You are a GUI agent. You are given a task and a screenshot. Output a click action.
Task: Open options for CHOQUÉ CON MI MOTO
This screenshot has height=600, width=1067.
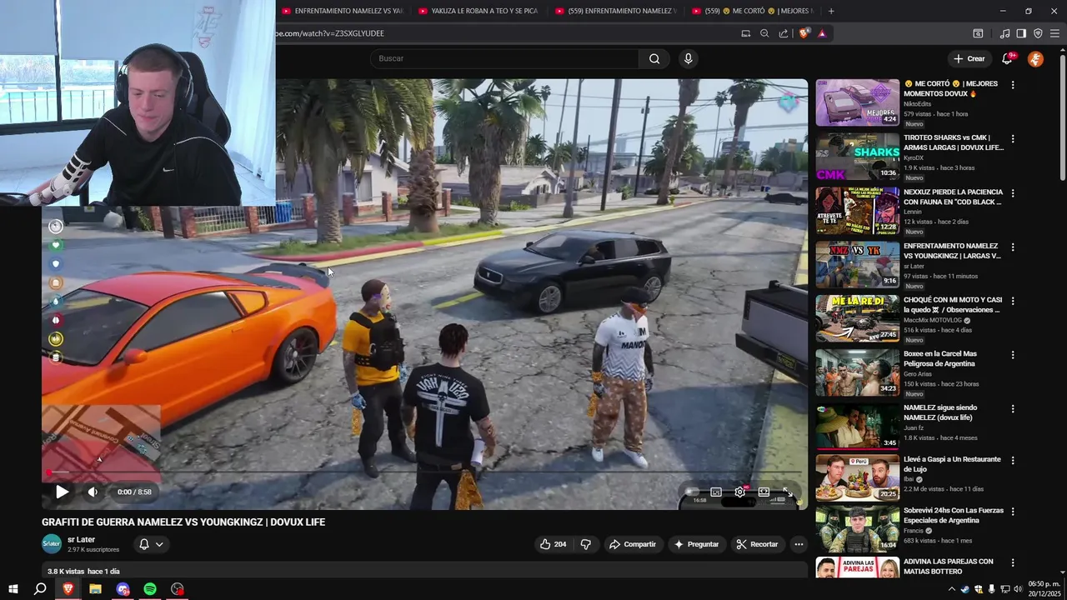pyautogui.click(x=1013, y=301)
